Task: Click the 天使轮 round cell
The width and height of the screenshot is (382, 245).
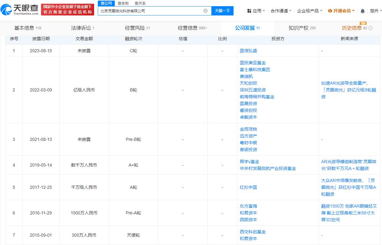Action: pos(133,235)
